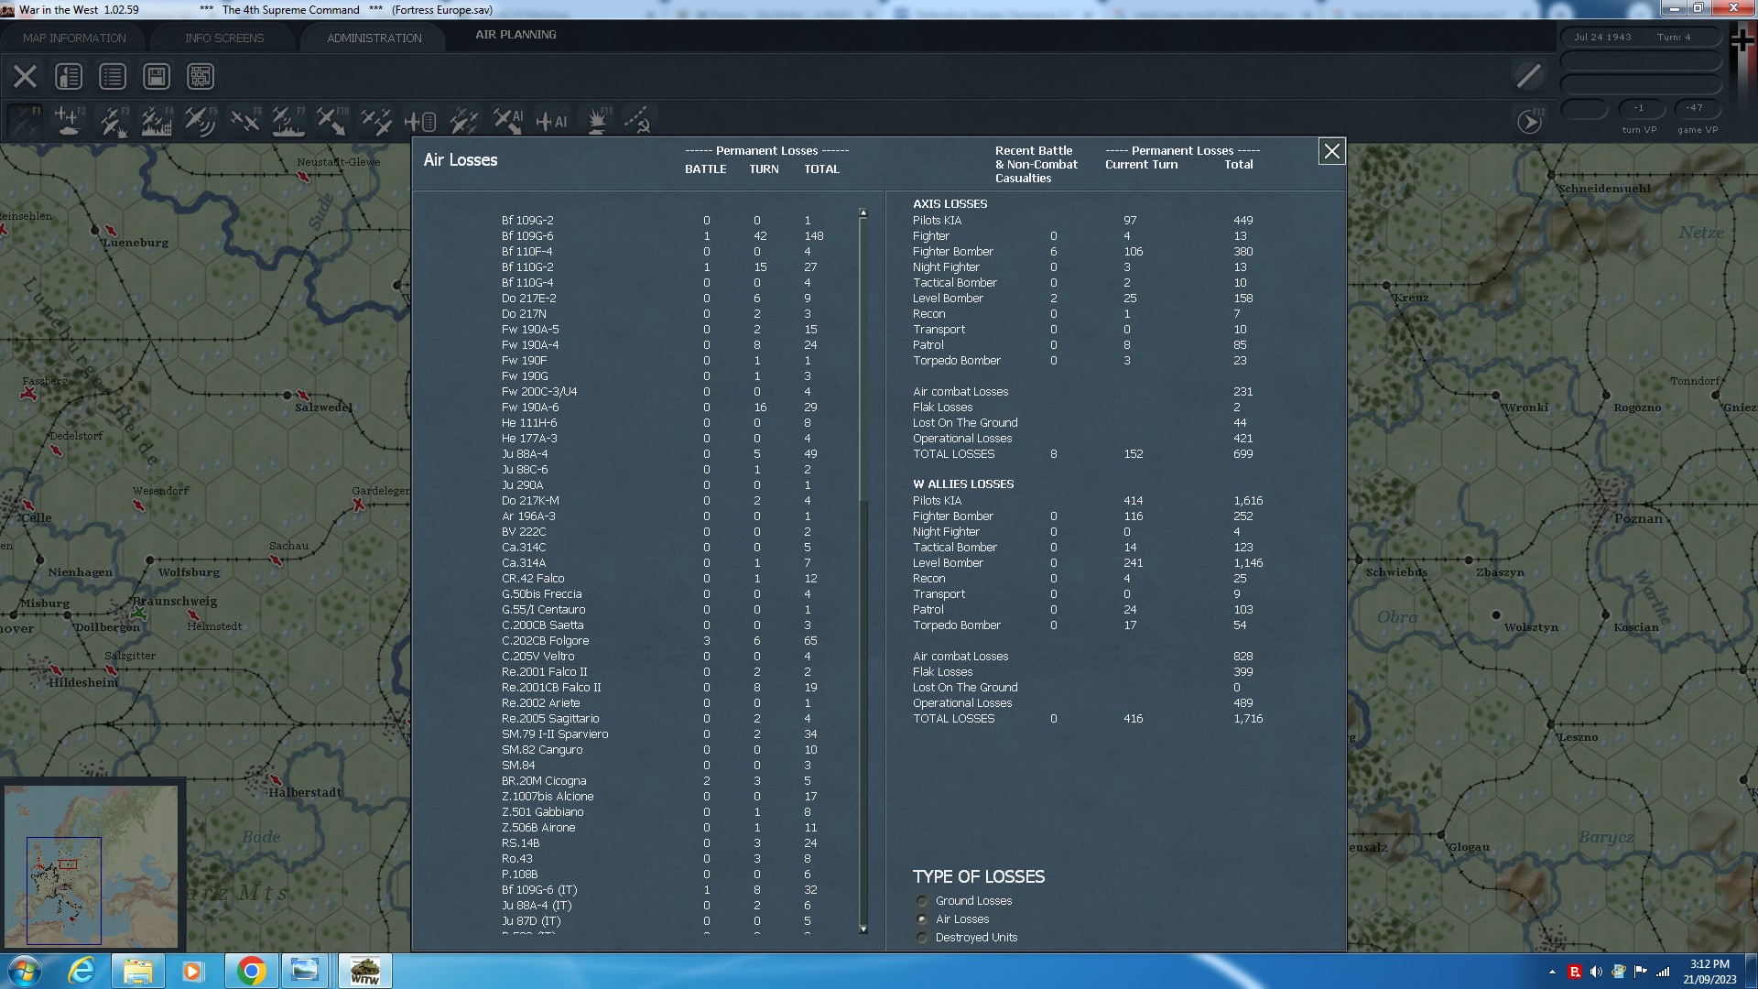Open the naval patrol mission icon F7
Screen dimensions: 1758x989
[287, 119]
